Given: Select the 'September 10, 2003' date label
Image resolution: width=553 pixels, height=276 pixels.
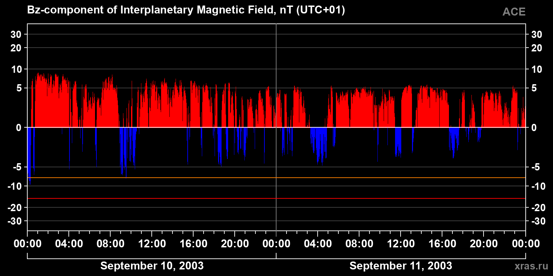Looking at the screenshot, I should coord(152,266).
